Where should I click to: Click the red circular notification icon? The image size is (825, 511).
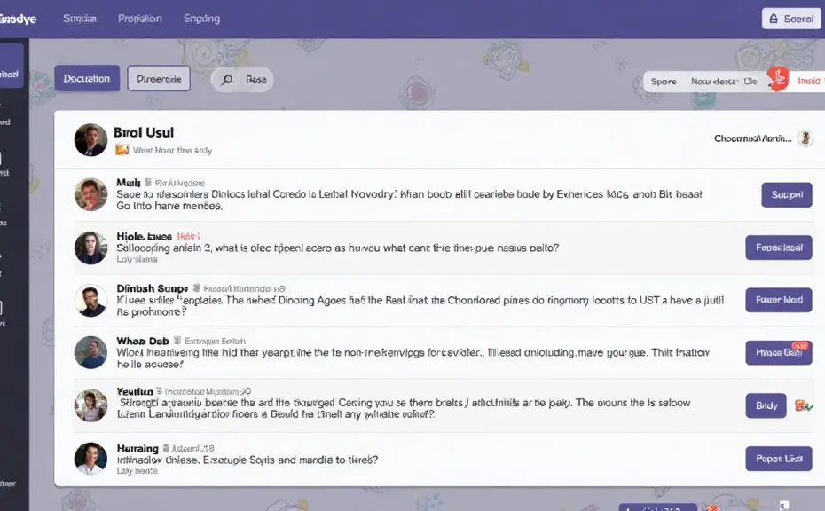click(x=778, y=79)
